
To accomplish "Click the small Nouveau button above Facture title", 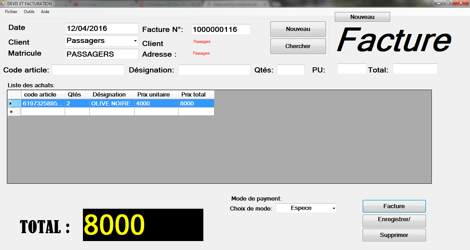I will [362, 17].
